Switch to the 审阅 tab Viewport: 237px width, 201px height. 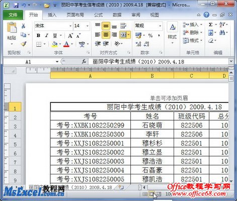(x=136, y=15)
